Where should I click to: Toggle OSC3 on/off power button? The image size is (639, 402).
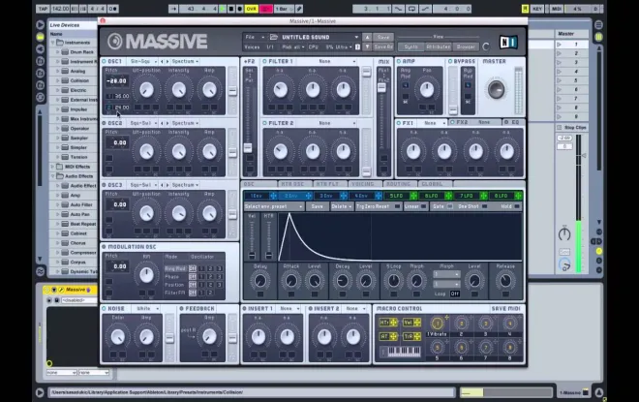[105, 185]
